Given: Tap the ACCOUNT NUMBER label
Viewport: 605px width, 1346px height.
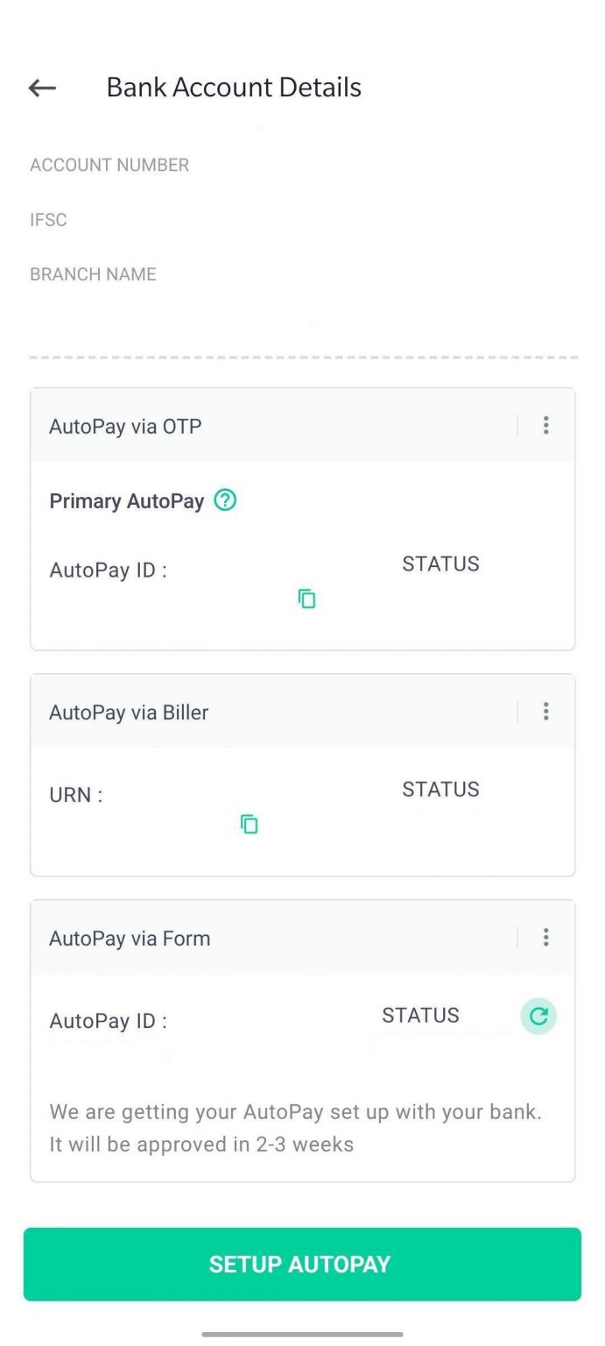Looking at the screenshot, I should [109, 165].
